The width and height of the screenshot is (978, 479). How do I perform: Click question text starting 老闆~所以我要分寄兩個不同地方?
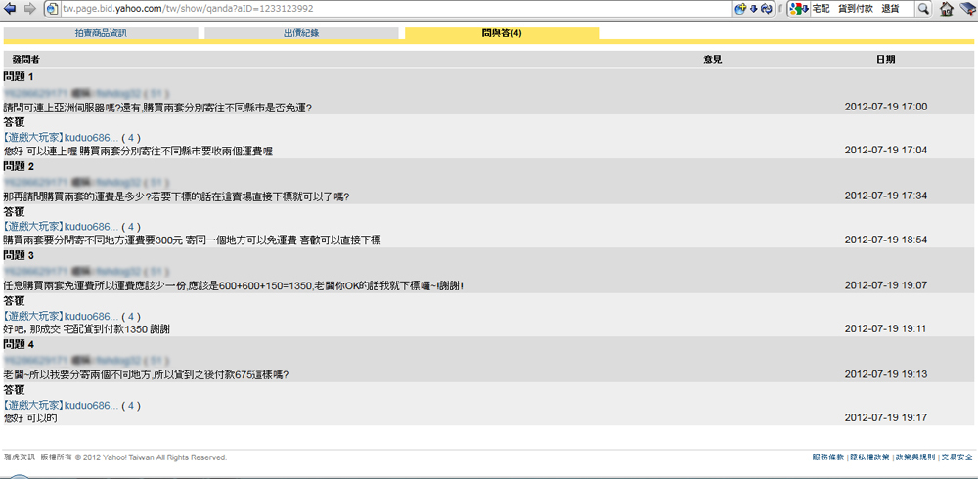coord(146,374)
